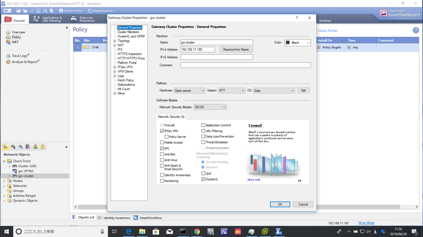Click Task View icon on taskbar

[x=114, y=232]
